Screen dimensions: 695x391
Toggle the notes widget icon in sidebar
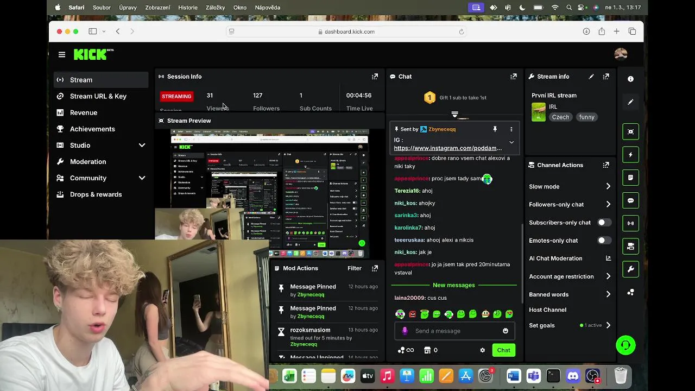click(x=630, y=178)
